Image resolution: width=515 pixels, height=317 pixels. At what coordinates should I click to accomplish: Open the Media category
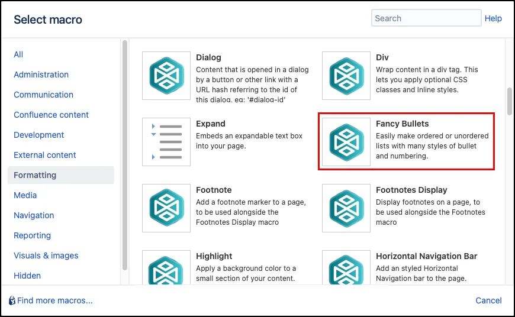coord(25,195)
